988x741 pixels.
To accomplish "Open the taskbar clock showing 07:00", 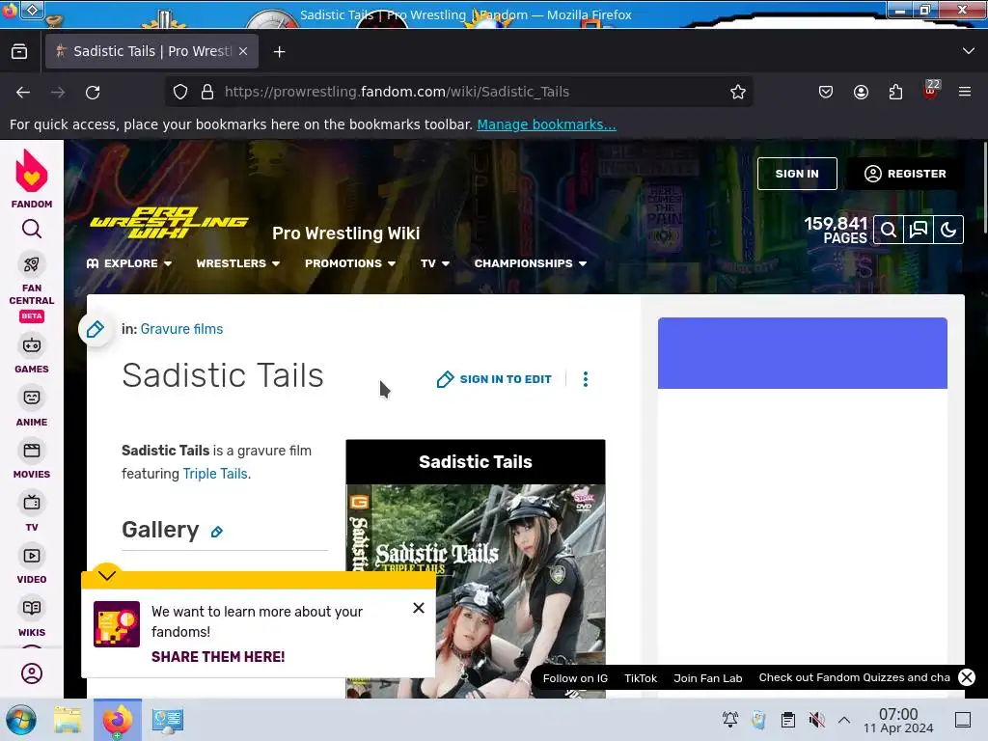I will pos(898,720).
